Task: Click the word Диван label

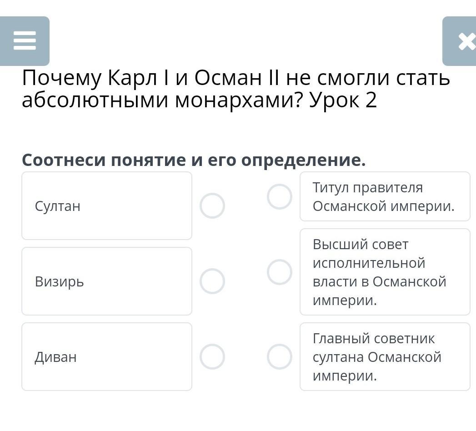Action: (56, 357)
